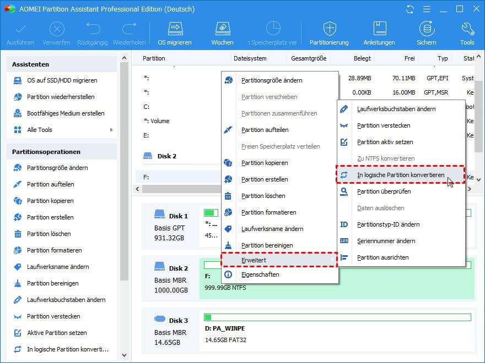The height and width of the screenshot is (363, 485).
Task: Select In logische Partition konvertieren in submenu
Action: [x=401, y=175]
